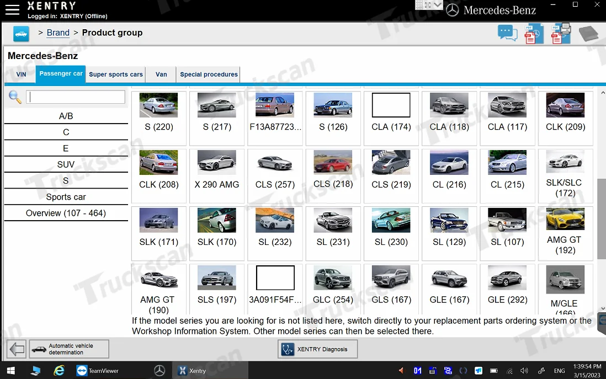Open the chat feedback icon
This screenshot has width=606, height=379.
point(507,33)
